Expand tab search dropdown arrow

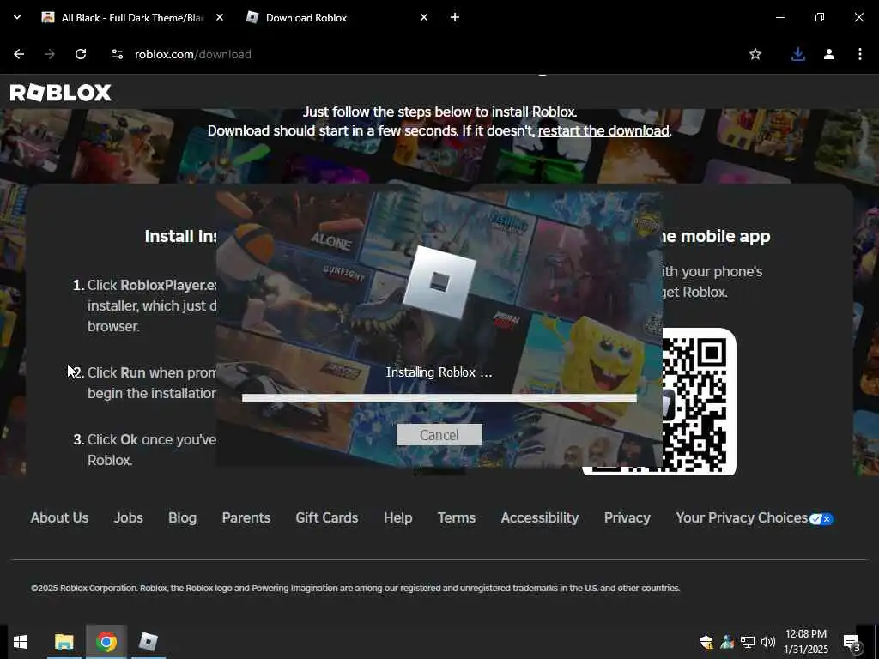click(17, 17)
